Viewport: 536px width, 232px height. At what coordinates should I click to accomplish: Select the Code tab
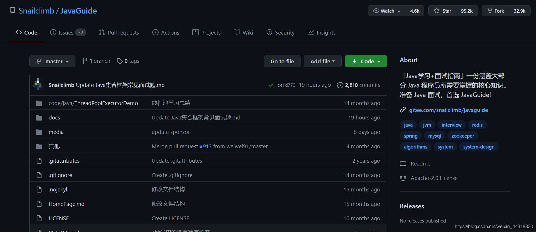pyautogui.click(x=26, y=33)
